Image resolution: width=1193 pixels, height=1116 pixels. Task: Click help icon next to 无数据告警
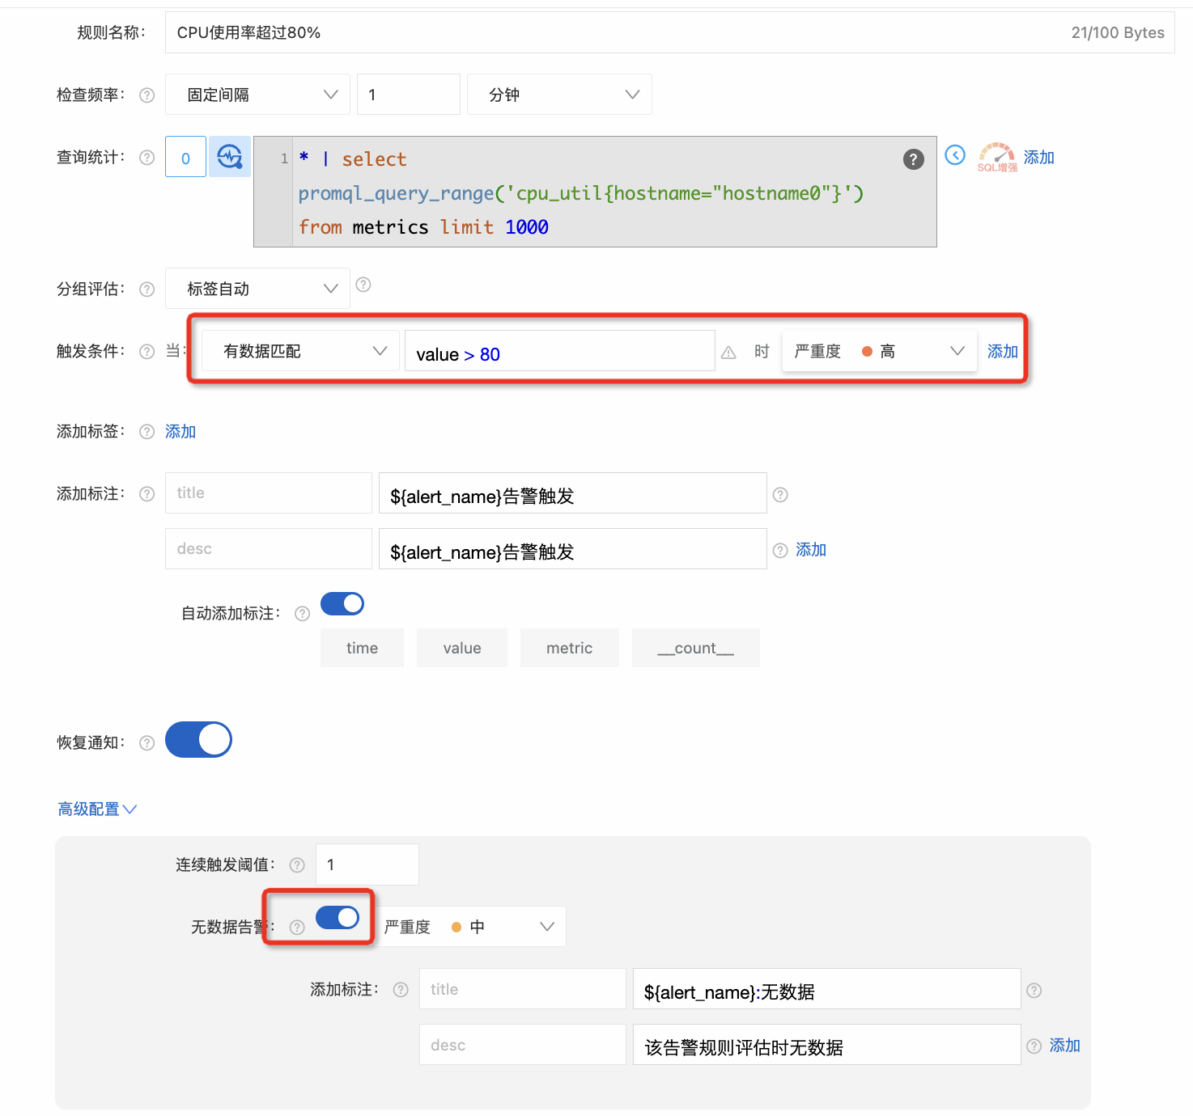(x=297, y=928)
